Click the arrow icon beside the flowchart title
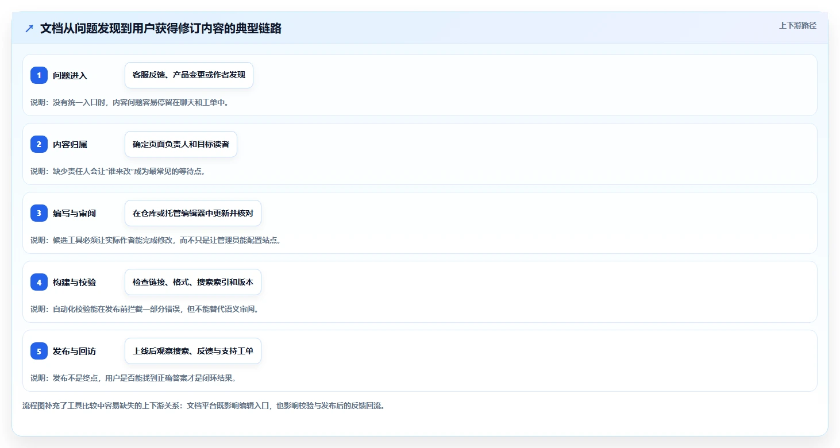Viewport: 840px width, 448px height. tap(29, 29)
